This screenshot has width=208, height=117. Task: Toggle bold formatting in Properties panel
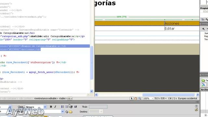coord(51,107)
